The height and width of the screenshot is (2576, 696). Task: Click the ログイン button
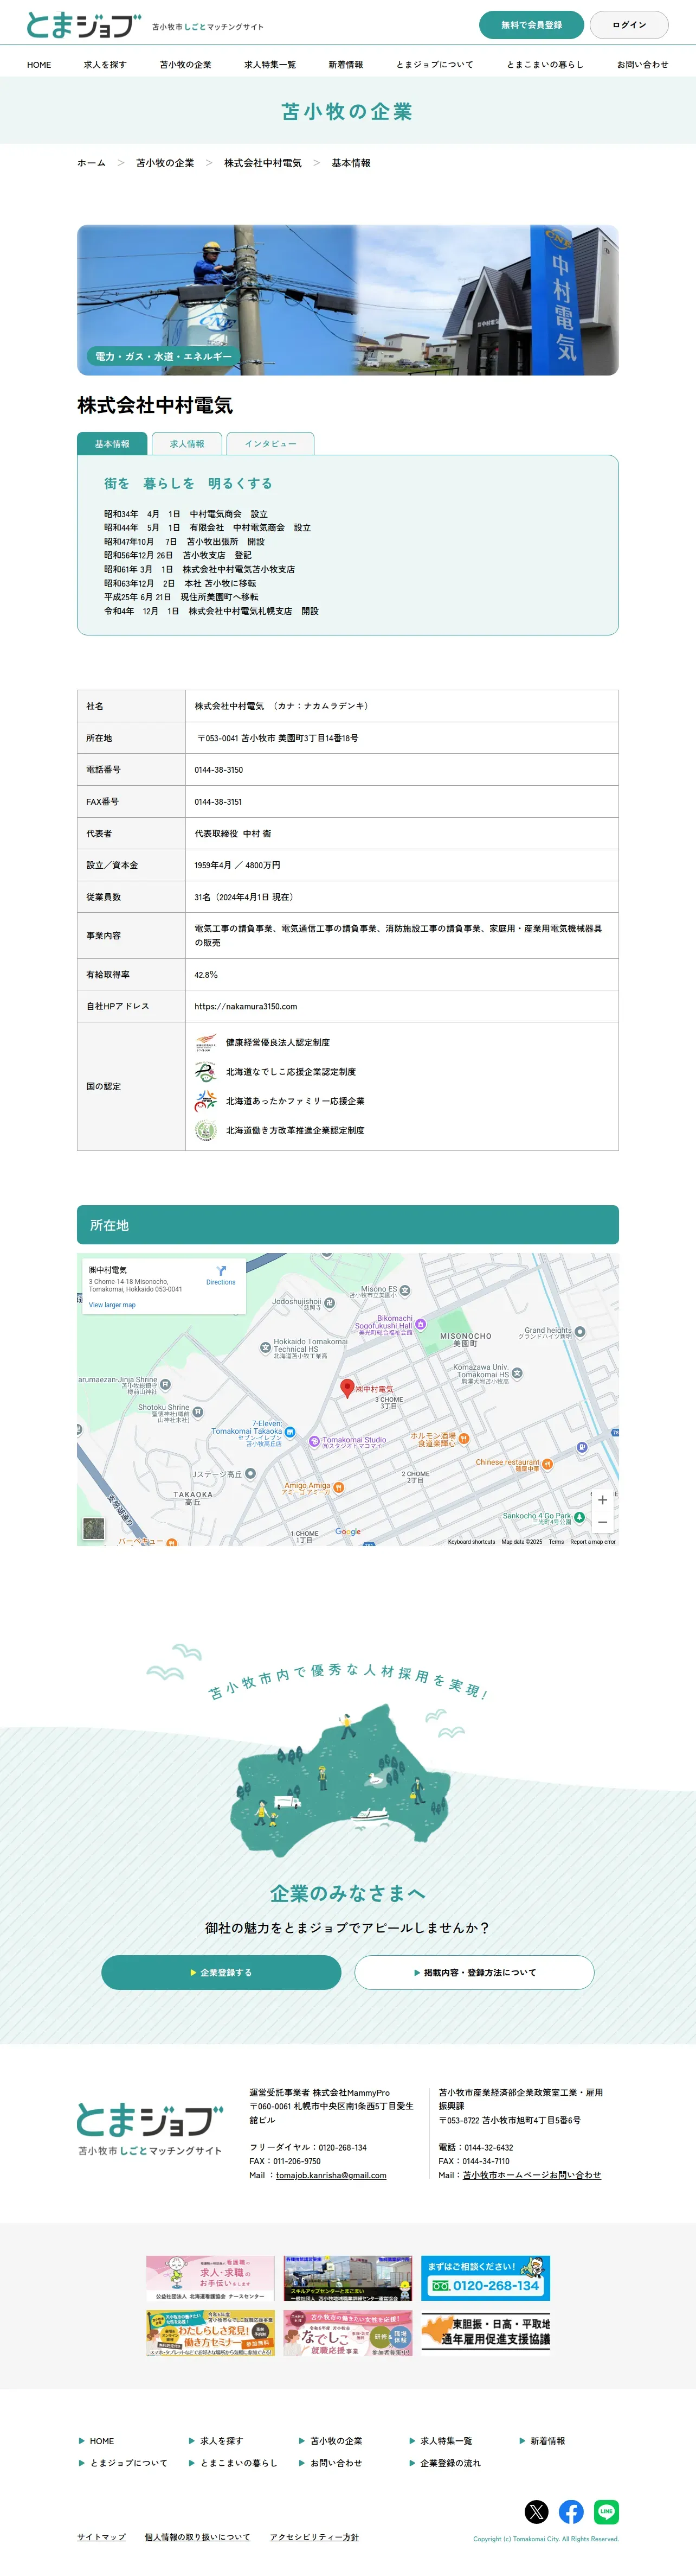point(629,25)
